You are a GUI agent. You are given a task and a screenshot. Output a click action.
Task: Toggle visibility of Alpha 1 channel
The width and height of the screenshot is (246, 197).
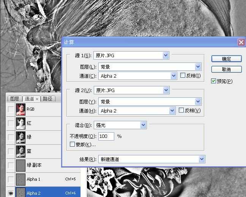pyautogui.click(x=11, y=179)
